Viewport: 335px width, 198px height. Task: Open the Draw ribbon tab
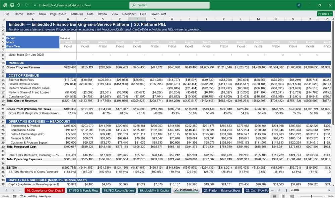click(x=42, y=14)
